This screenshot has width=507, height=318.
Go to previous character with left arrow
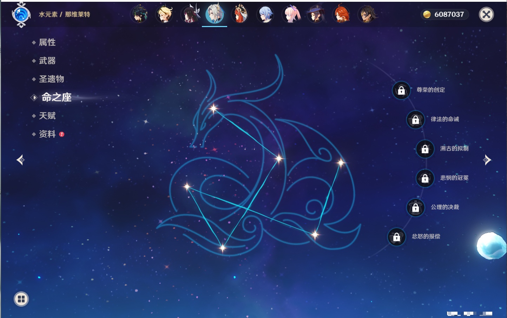point(20,160)
